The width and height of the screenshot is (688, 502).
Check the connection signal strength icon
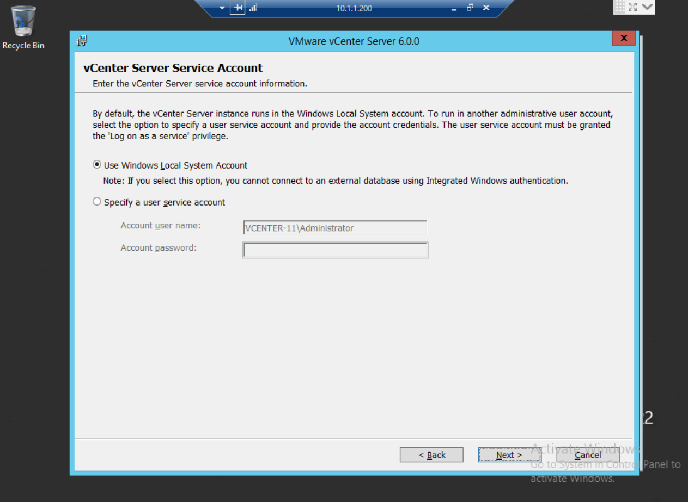pyautogui.click(x=253, y=8)
